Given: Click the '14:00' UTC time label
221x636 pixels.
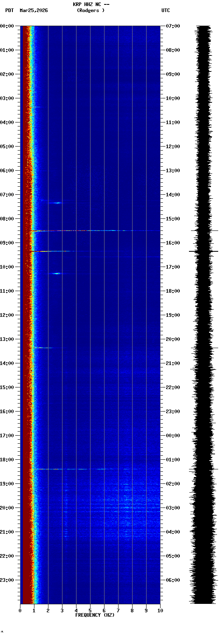Looking at the screenshot, I should point(173,195).
